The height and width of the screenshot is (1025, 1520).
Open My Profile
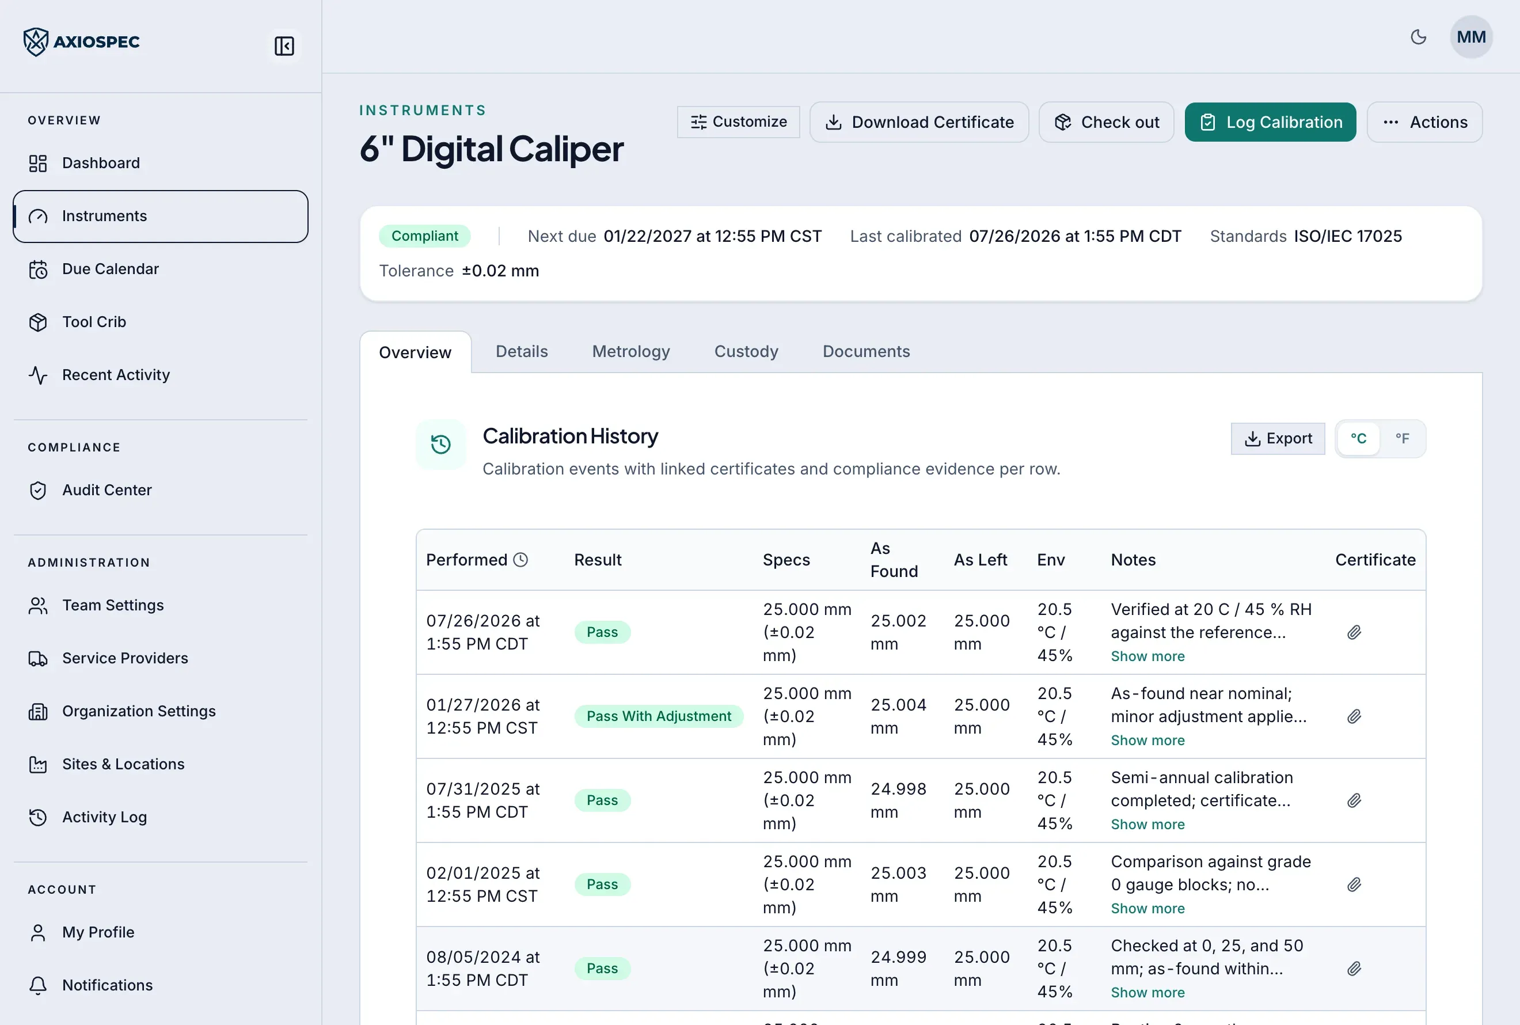coord(160,932)
